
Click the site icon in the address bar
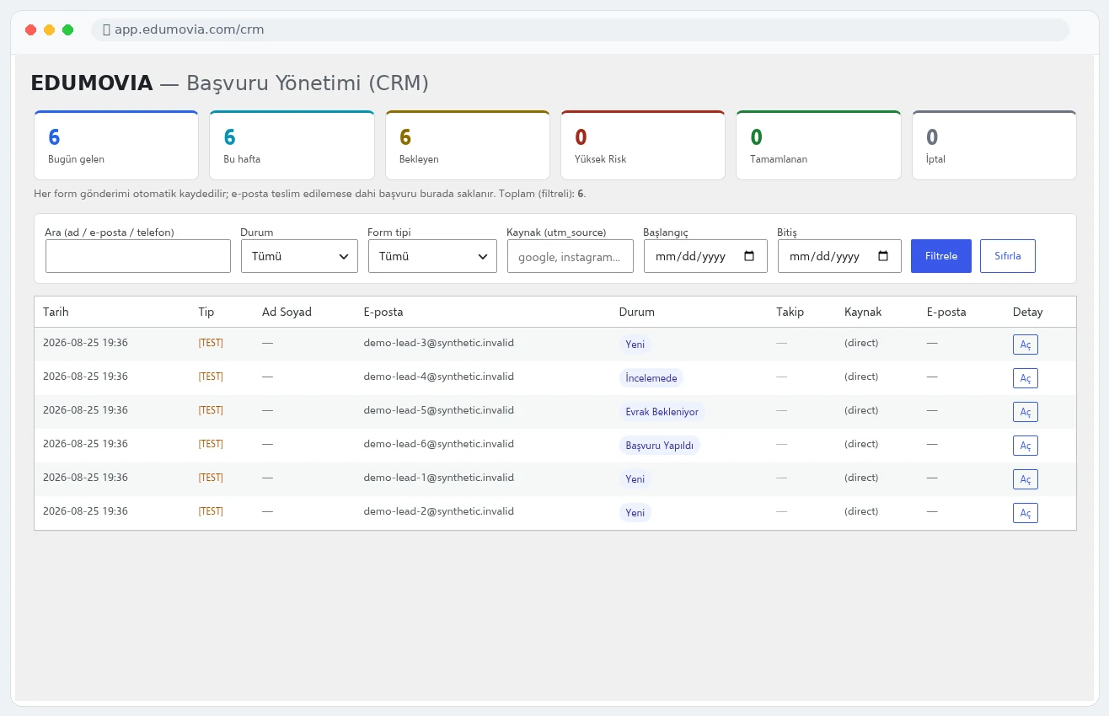pos(106,29)
